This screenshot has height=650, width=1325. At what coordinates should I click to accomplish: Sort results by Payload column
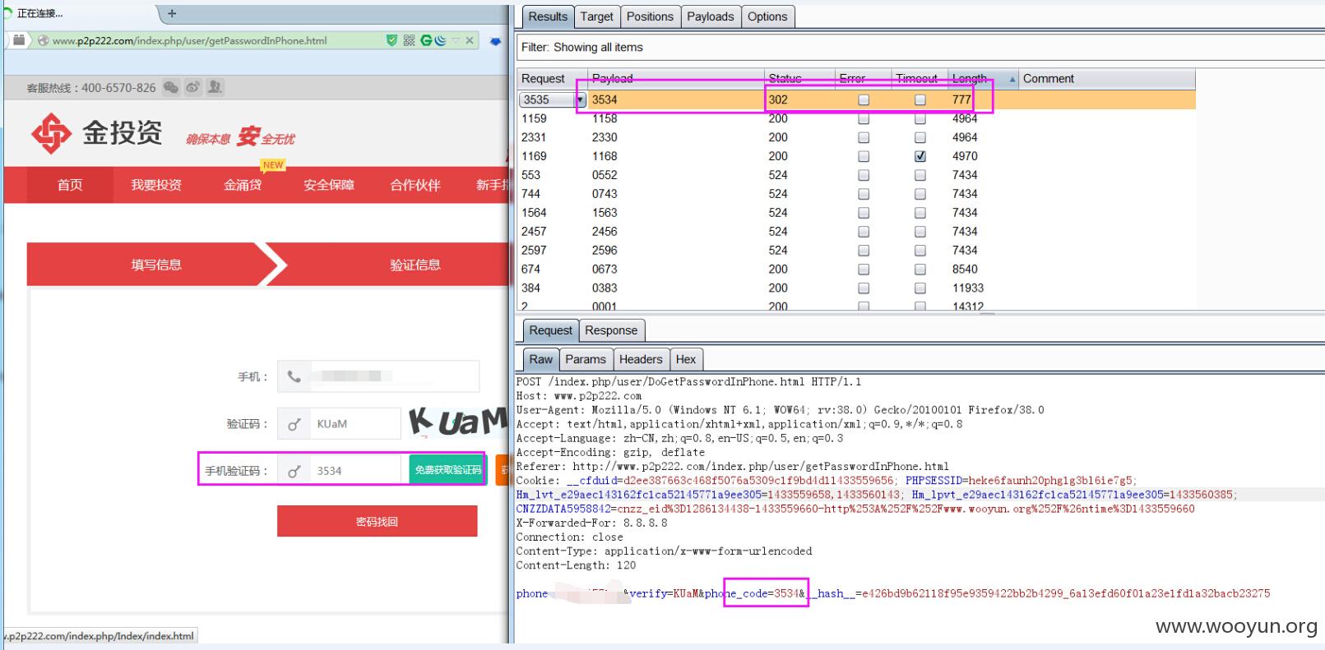676,79
